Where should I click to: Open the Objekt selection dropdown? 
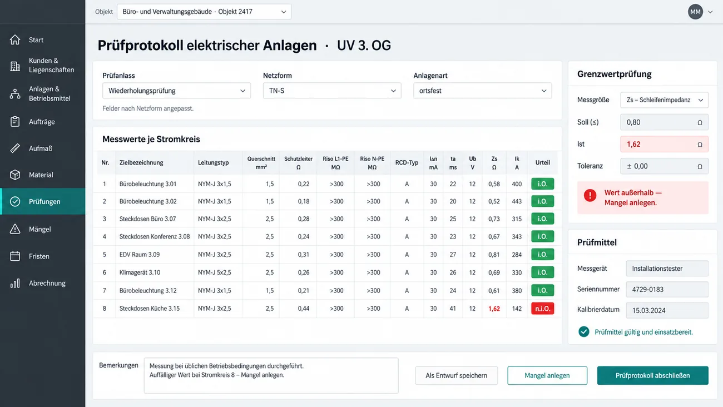(x=204, y=12)
